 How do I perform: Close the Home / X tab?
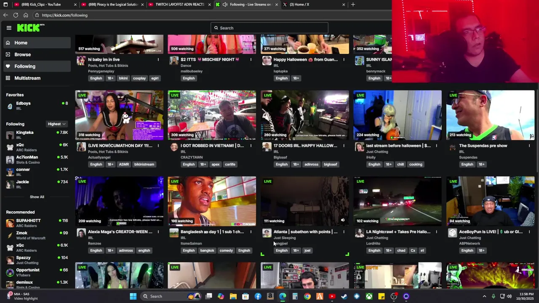[344, 4]
